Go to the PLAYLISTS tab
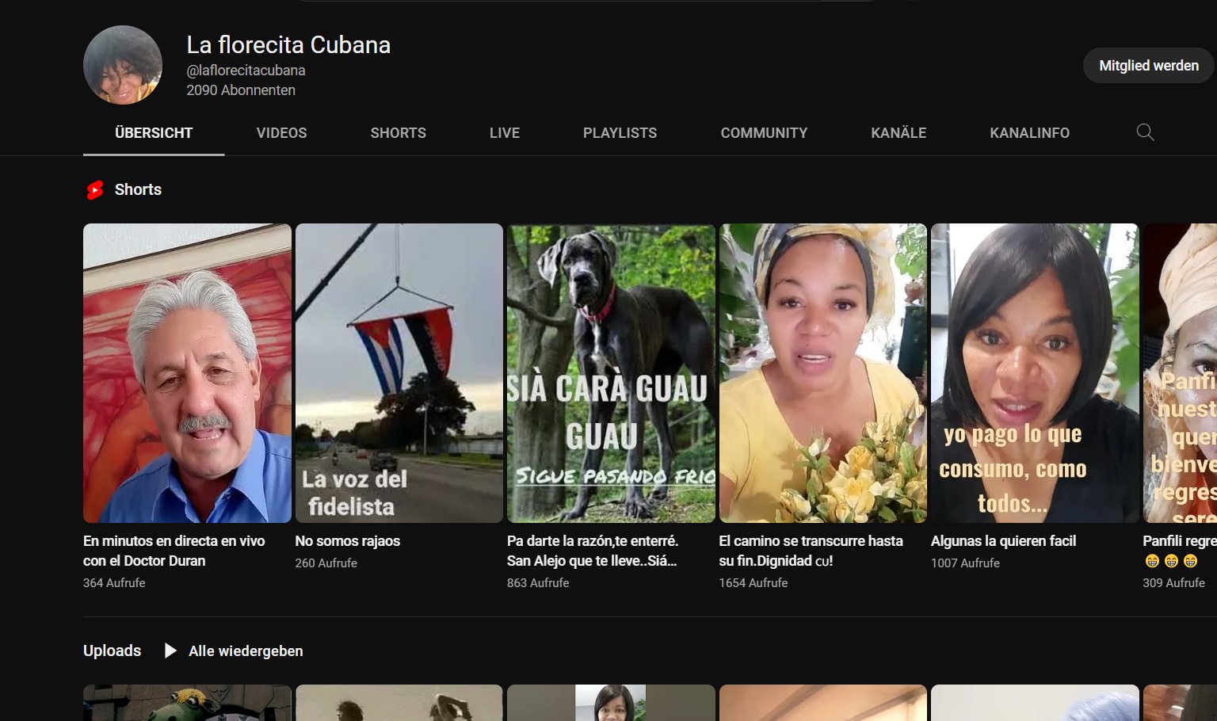Viewport: 1217px width, 721px height. pos(620,133)
